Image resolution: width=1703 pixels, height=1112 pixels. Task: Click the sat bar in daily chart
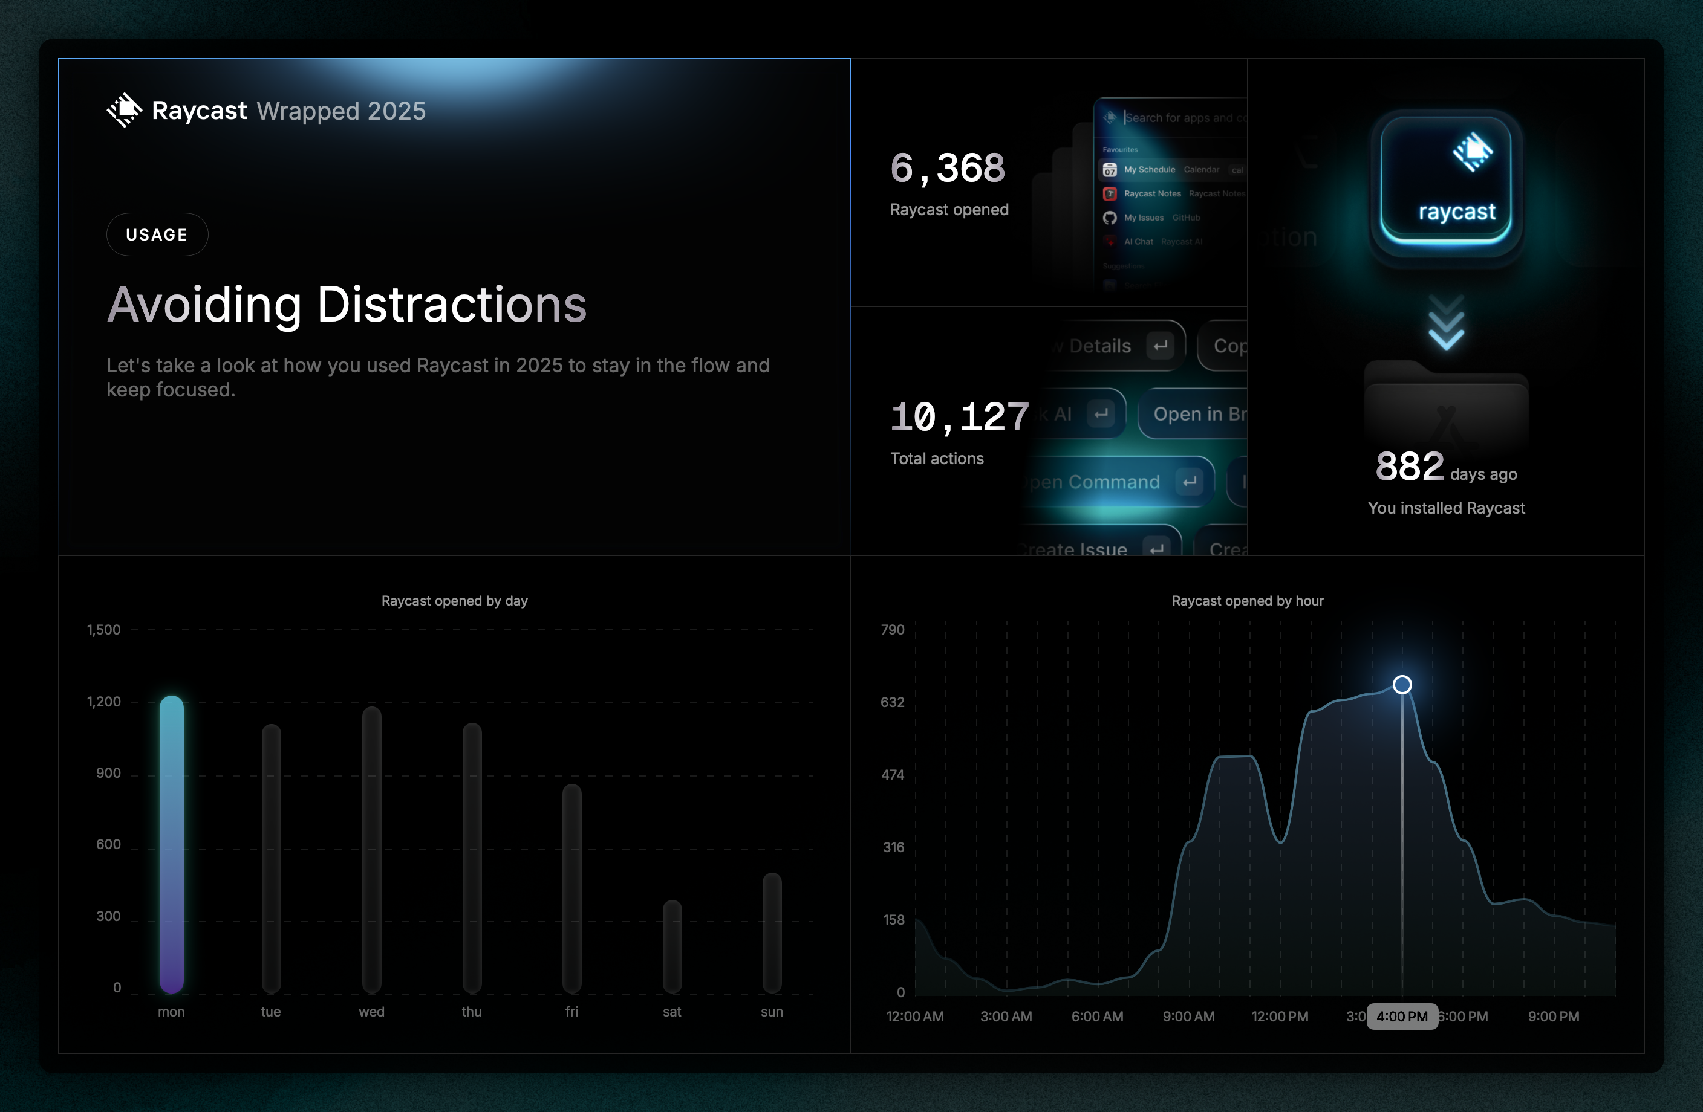click(672, 945)
